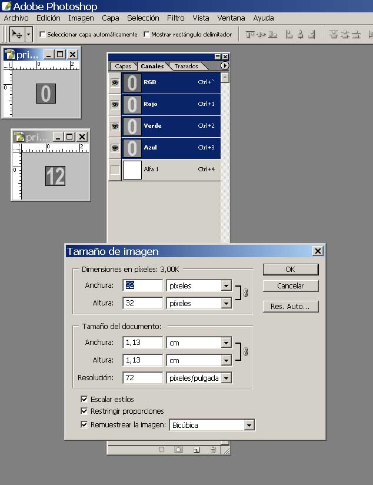Click save selection as channel icon

178,449
